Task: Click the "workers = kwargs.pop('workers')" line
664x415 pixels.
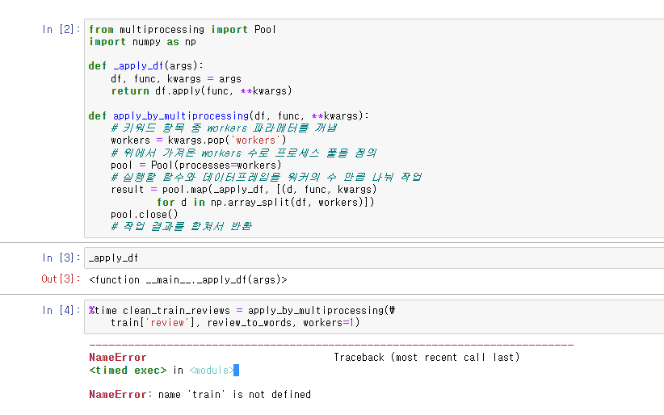Action: (199, 140)
